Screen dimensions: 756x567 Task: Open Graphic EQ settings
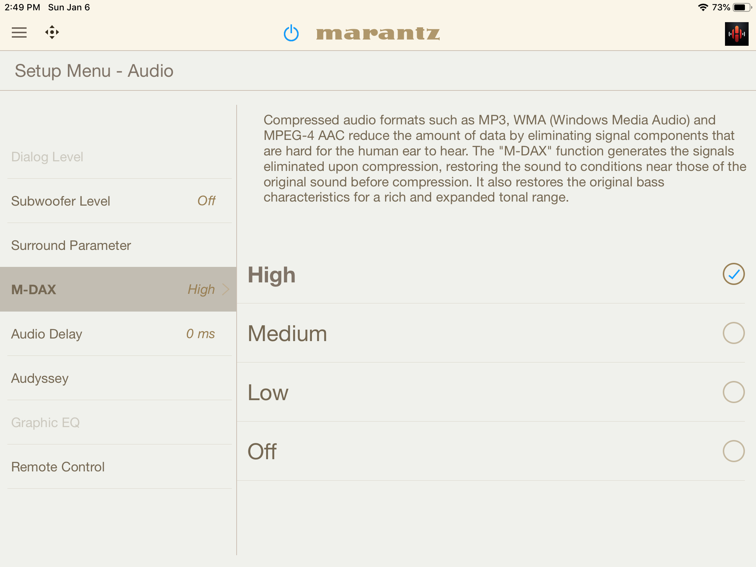[45, 423]
